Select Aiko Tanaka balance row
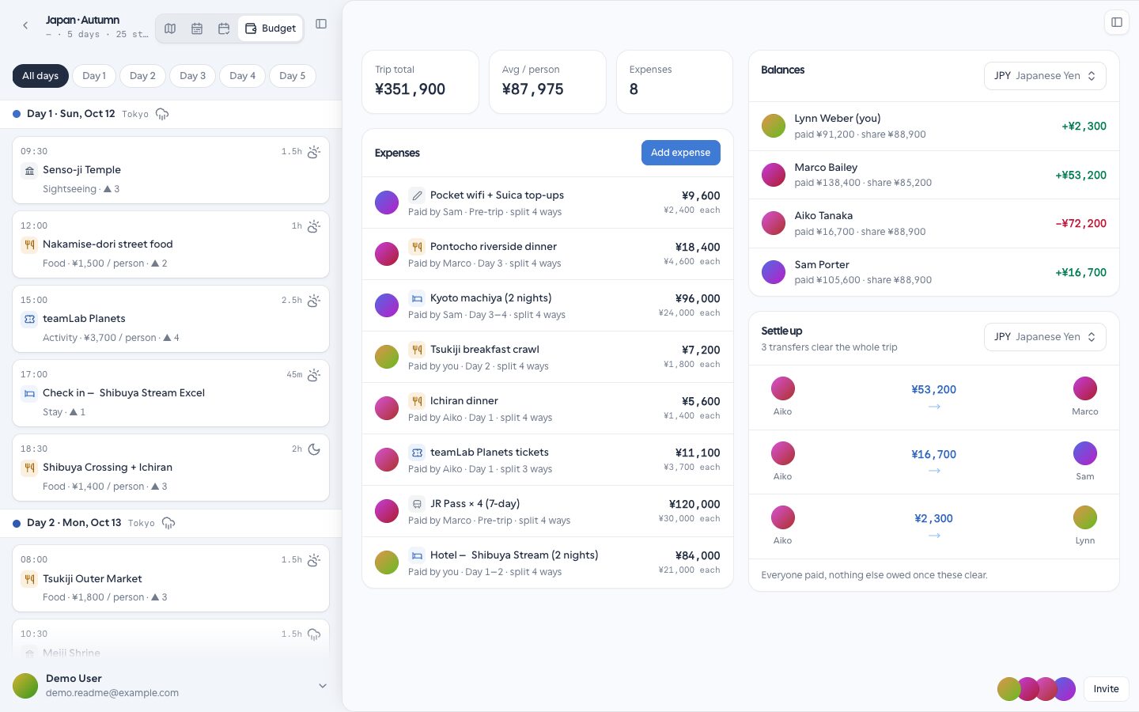Screen dimensions: 1139x712 point(933,223)
